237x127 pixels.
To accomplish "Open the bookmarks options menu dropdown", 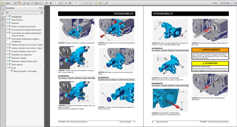I will (7, 13).
